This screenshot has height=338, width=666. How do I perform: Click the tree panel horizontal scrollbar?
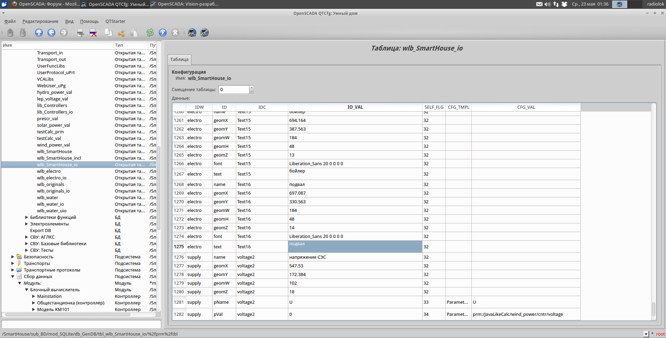pos(68,315)
